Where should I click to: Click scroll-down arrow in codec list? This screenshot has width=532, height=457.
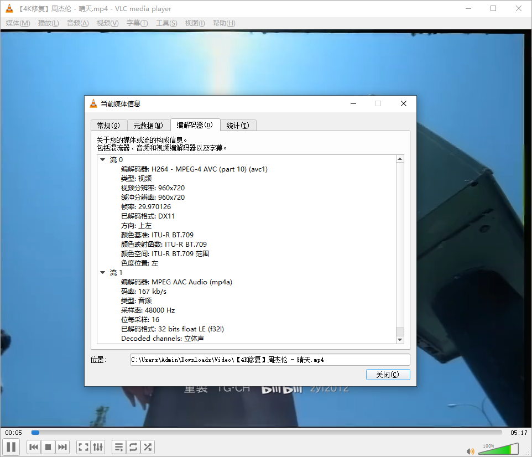tap(400, 340)
